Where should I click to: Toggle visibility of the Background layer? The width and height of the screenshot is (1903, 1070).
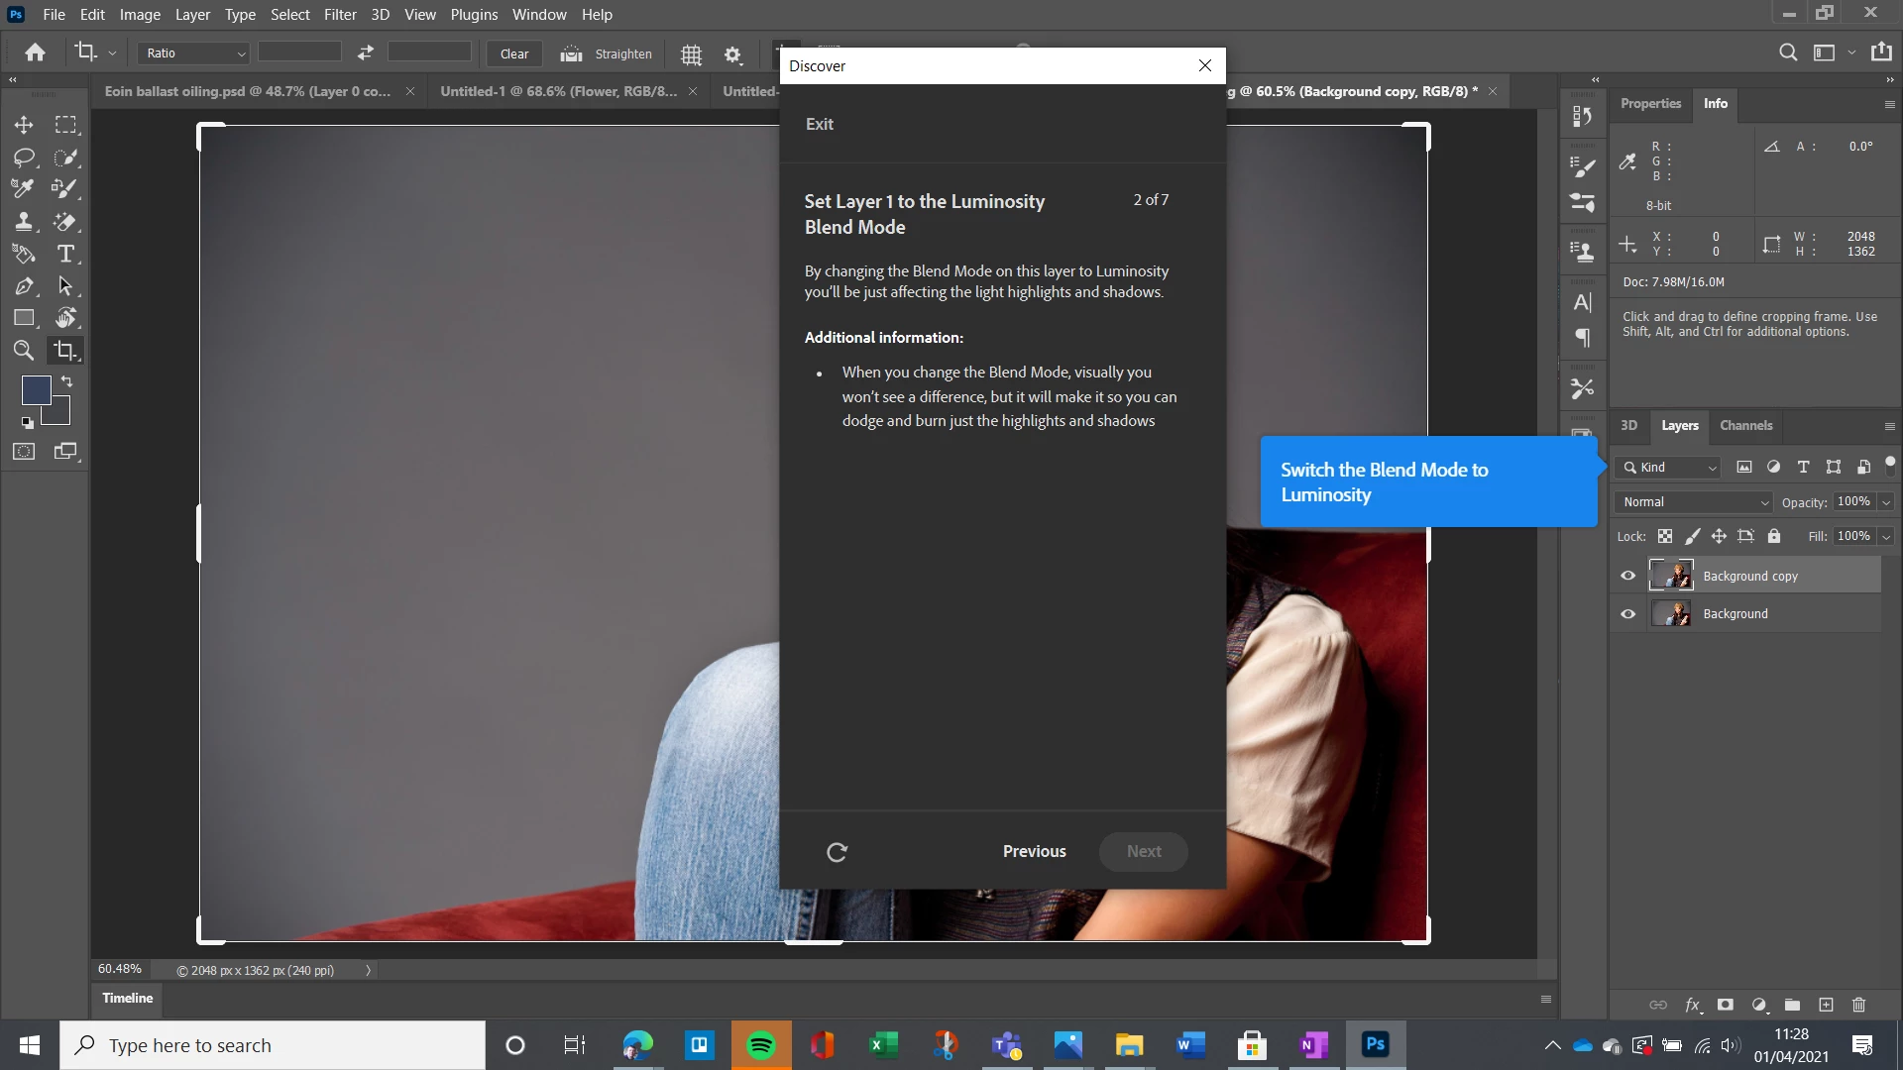(1627, 614)
